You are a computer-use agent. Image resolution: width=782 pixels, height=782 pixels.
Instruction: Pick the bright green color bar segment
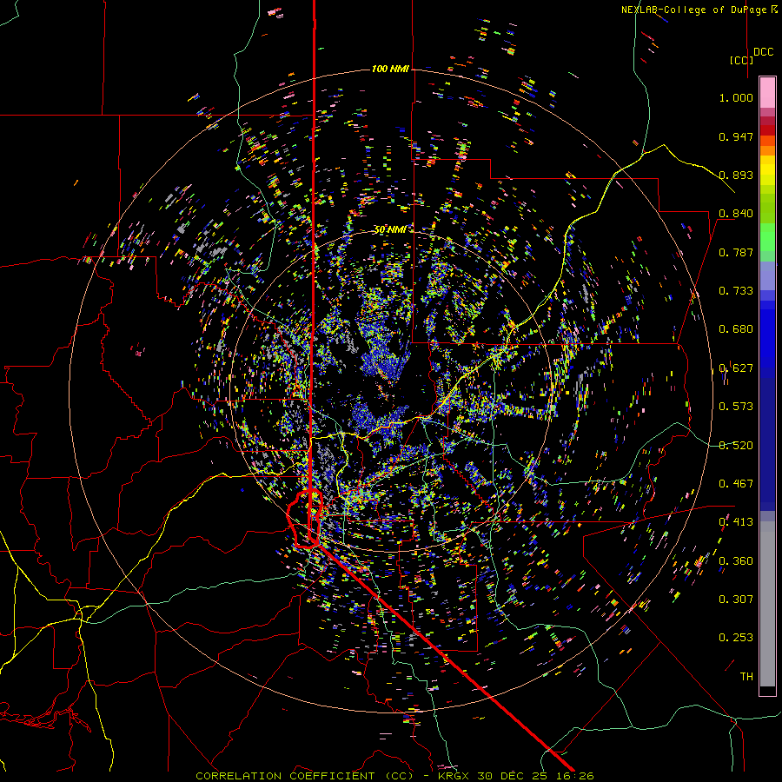pyautogui.click(x=767, y=237)
